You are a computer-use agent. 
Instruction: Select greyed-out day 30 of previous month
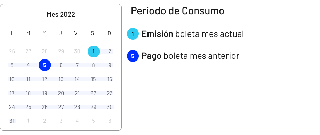point(77,51)
